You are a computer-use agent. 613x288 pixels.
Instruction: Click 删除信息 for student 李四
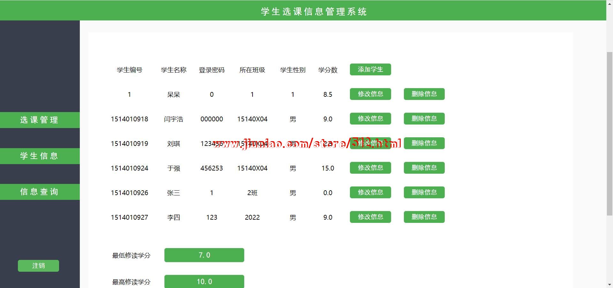point(424,217)
